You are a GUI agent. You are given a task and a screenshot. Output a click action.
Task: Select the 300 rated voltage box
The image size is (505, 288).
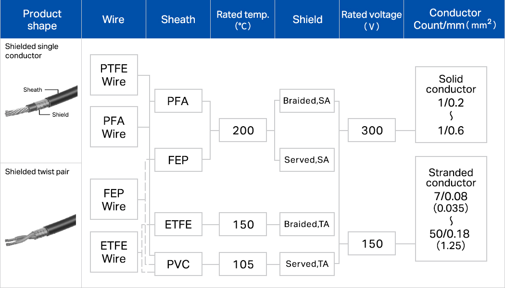coord(372,130)
